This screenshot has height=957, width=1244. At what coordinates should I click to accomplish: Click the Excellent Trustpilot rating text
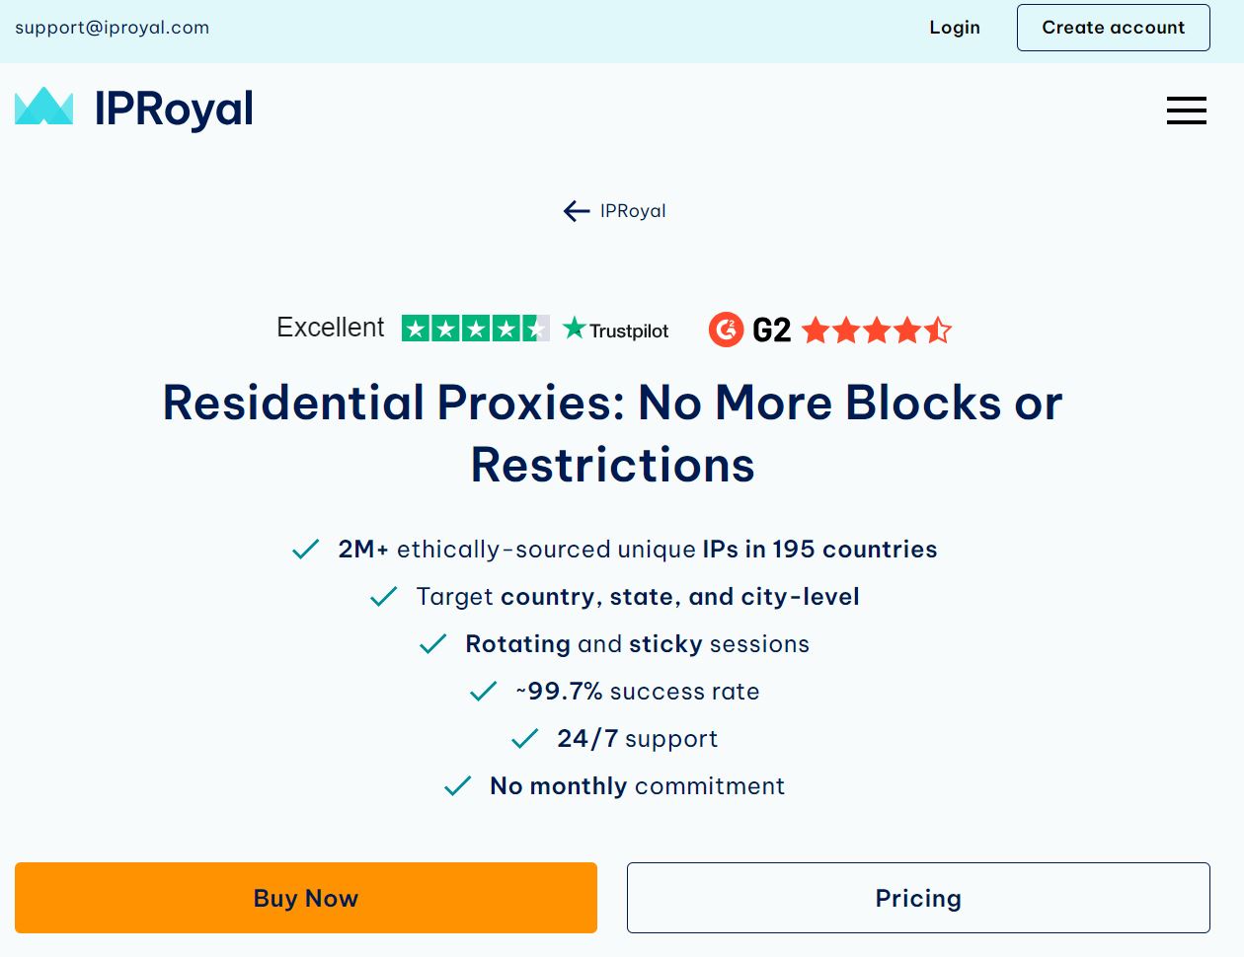tap(330, 328)
